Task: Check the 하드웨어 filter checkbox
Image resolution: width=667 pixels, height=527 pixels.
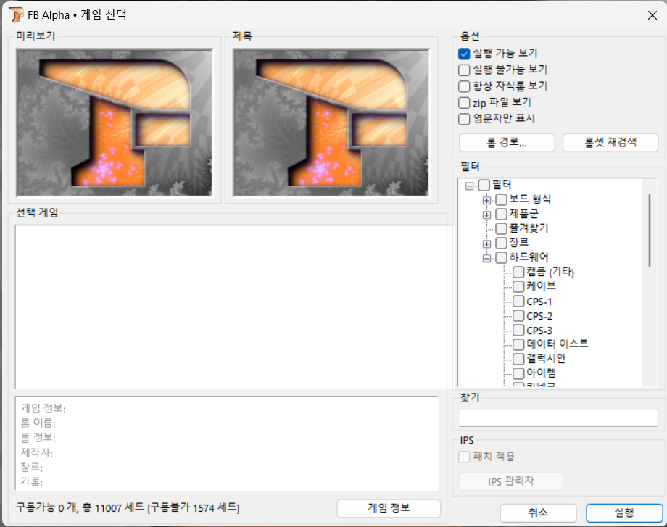Action: (501, 258)
